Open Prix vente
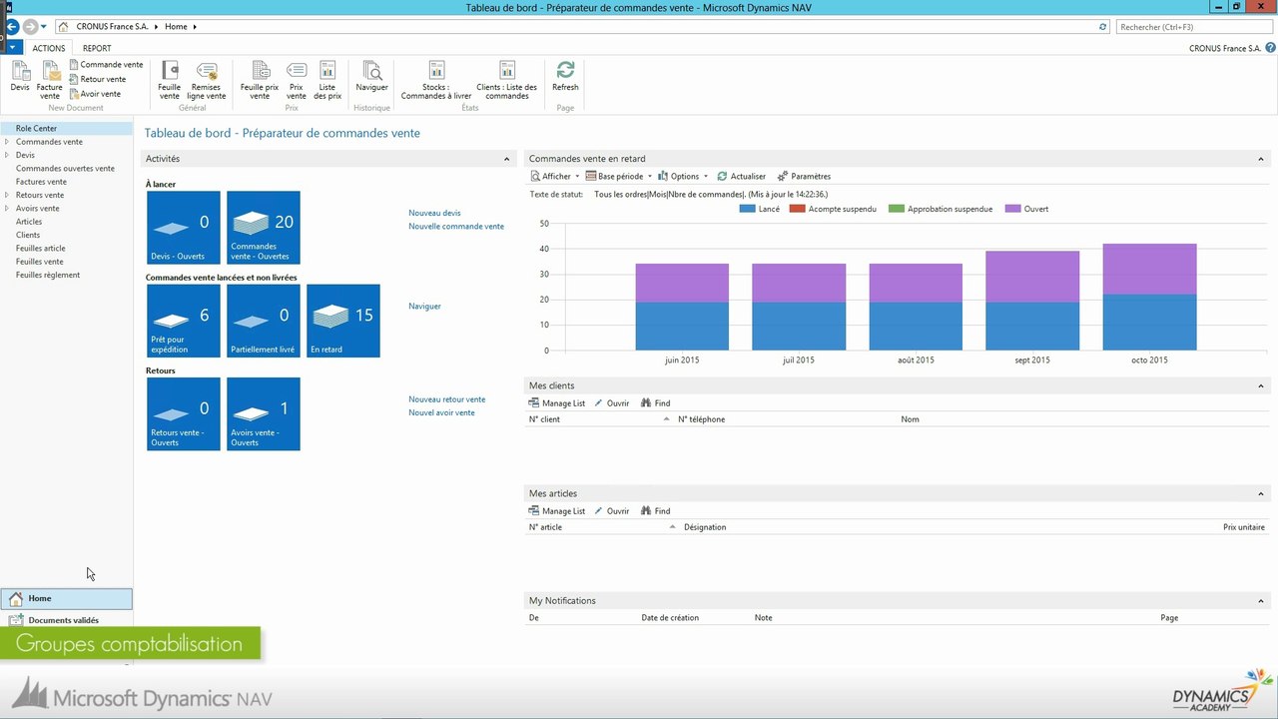The width and height of the screenshot is (1278, 719). (297, 80)
